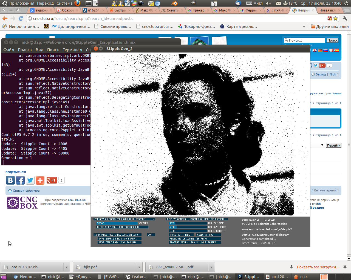This screenshot has height=280, width=351.
Task: Open the Другие закладки bookmarks folder
Action: [330, 27]
